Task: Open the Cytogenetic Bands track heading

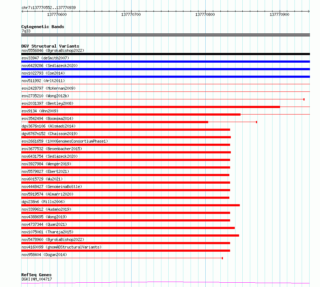Action: 43,27
